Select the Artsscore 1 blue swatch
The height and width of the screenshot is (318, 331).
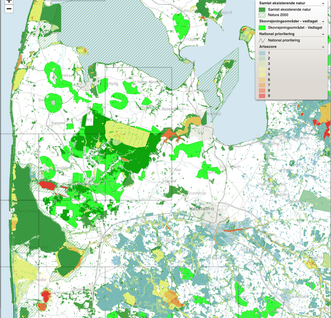262,53
